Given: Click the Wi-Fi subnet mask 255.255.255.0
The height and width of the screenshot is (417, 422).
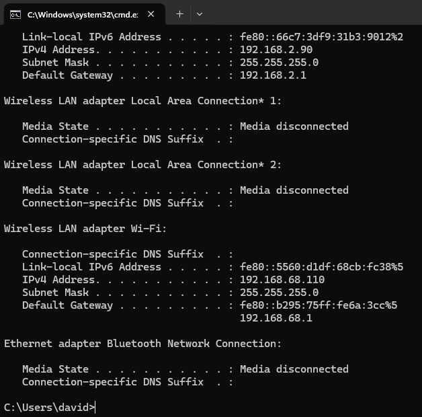Looking at the screenshot, I should point(279,293).
